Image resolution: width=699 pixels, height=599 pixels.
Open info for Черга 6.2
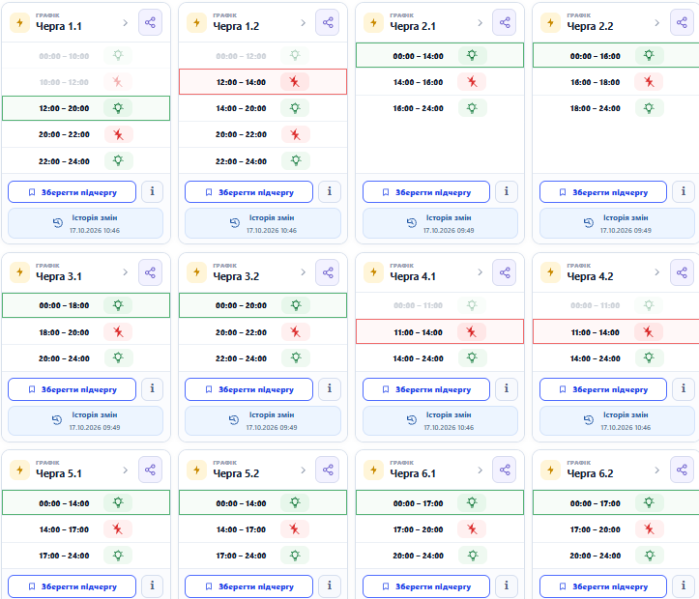(684, 586)
